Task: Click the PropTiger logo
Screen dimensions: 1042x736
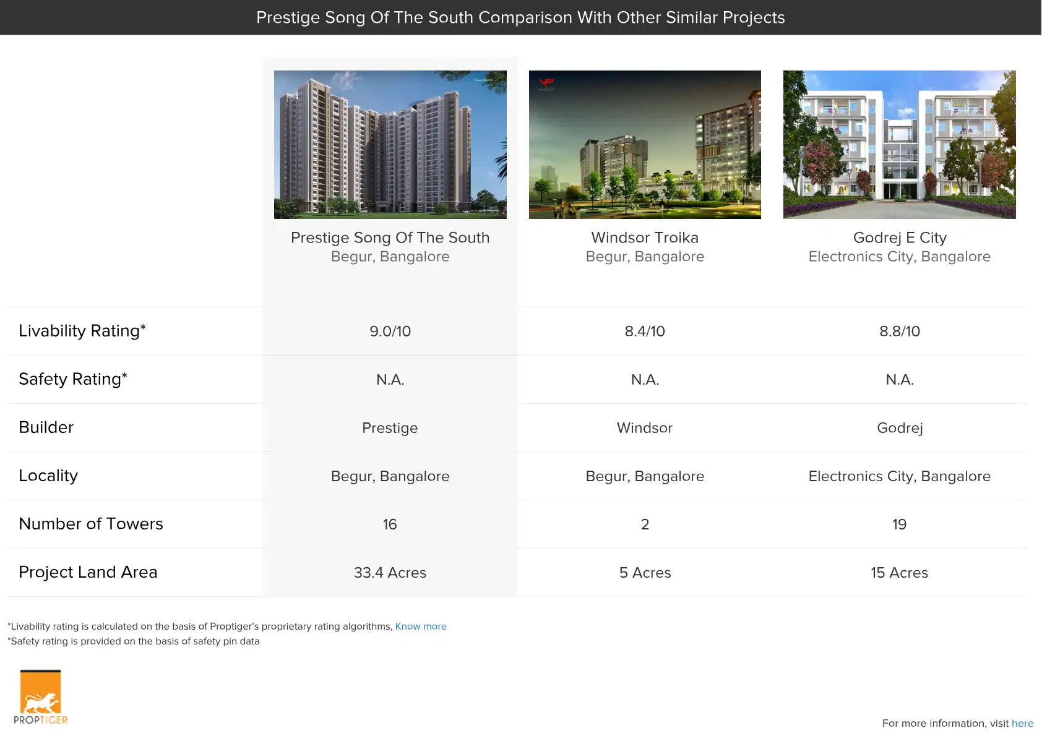Action: point(40,697)
